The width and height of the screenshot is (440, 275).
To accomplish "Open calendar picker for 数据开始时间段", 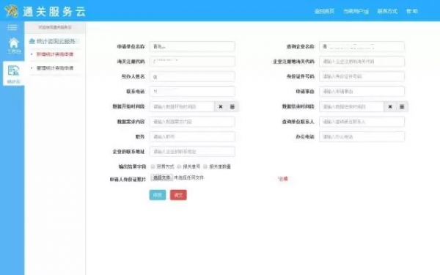I will pyautogui.click(x=232, y=106).
